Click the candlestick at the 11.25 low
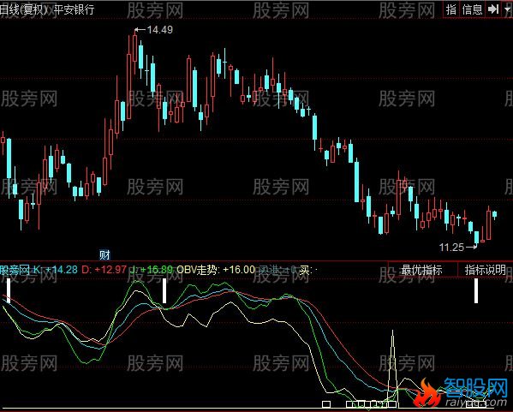Image resolution: width=513 pixels, height=412 pixels. [x=476, y=236]
